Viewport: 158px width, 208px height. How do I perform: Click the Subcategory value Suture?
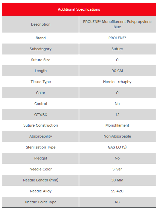tap(117, 49)
